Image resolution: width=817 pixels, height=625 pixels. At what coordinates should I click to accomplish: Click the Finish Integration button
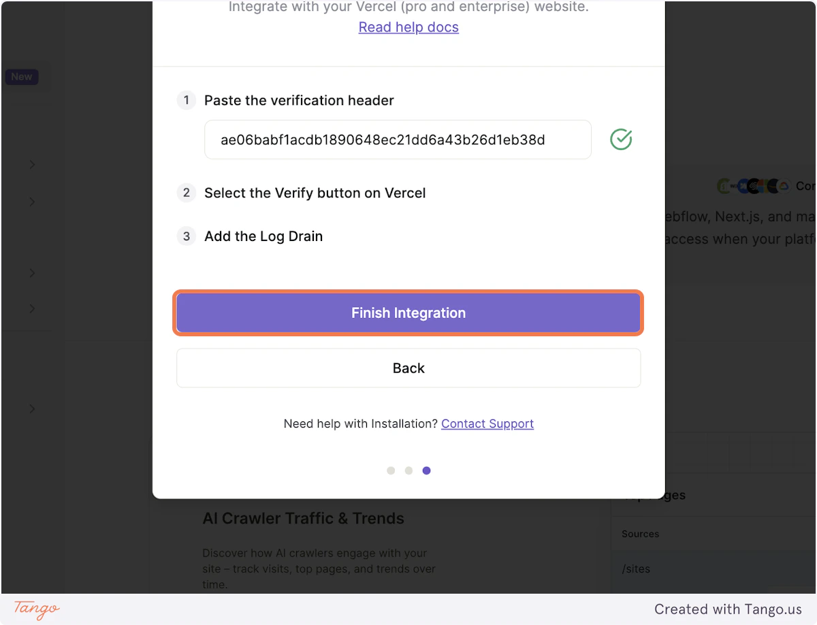[408, 312]
